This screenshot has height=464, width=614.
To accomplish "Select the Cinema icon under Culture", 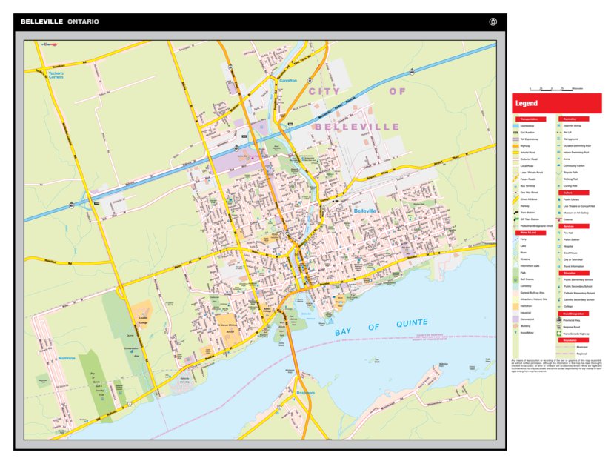I will click(560, 218).
